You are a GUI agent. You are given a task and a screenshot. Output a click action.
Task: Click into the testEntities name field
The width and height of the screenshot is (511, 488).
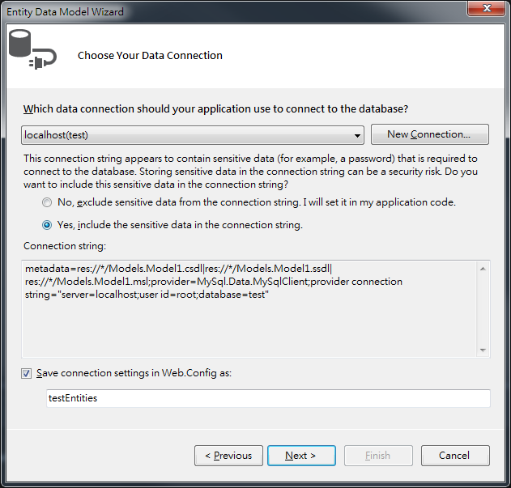point(268,398)
